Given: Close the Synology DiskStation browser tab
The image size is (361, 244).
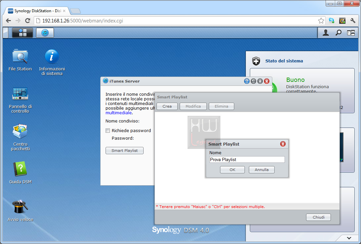Looking at the screenshot, I should tap(64, 11).
